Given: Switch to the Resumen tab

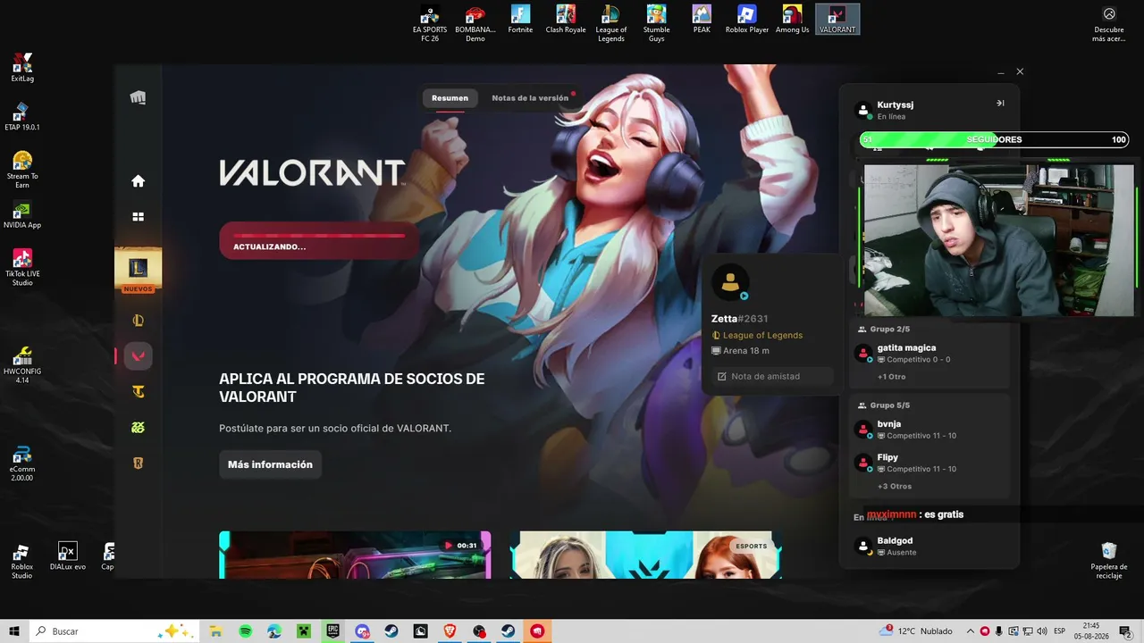Looking at the screenshot, I should coord(450,98).
